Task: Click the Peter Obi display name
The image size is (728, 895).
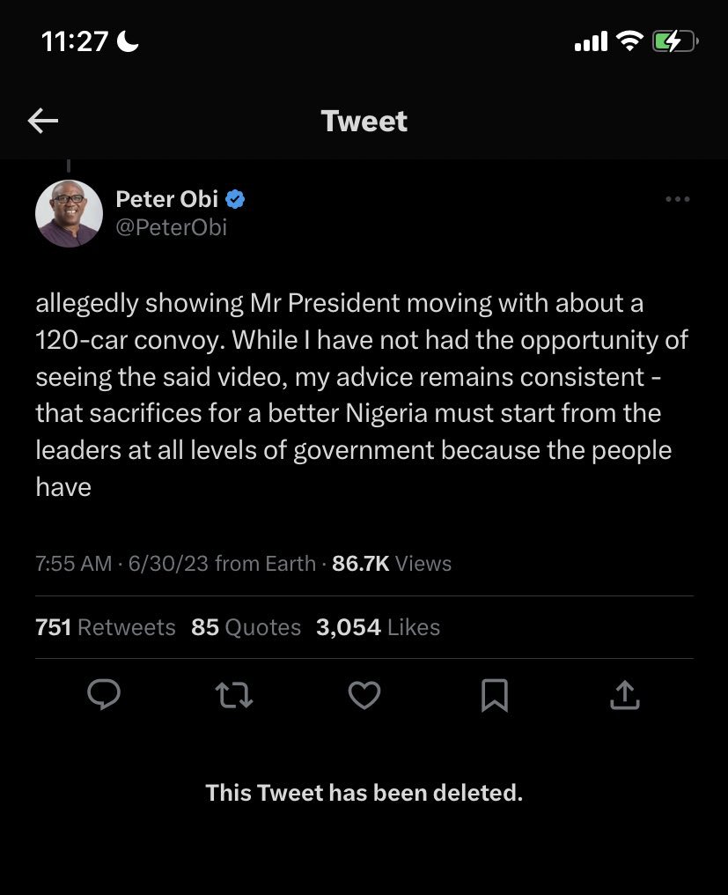Action: click(167, 200)
